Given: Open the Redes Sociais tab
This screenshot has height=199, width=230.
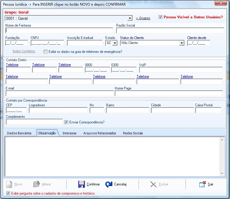Looking at the screenshot, I should click(x=133, y=133).
